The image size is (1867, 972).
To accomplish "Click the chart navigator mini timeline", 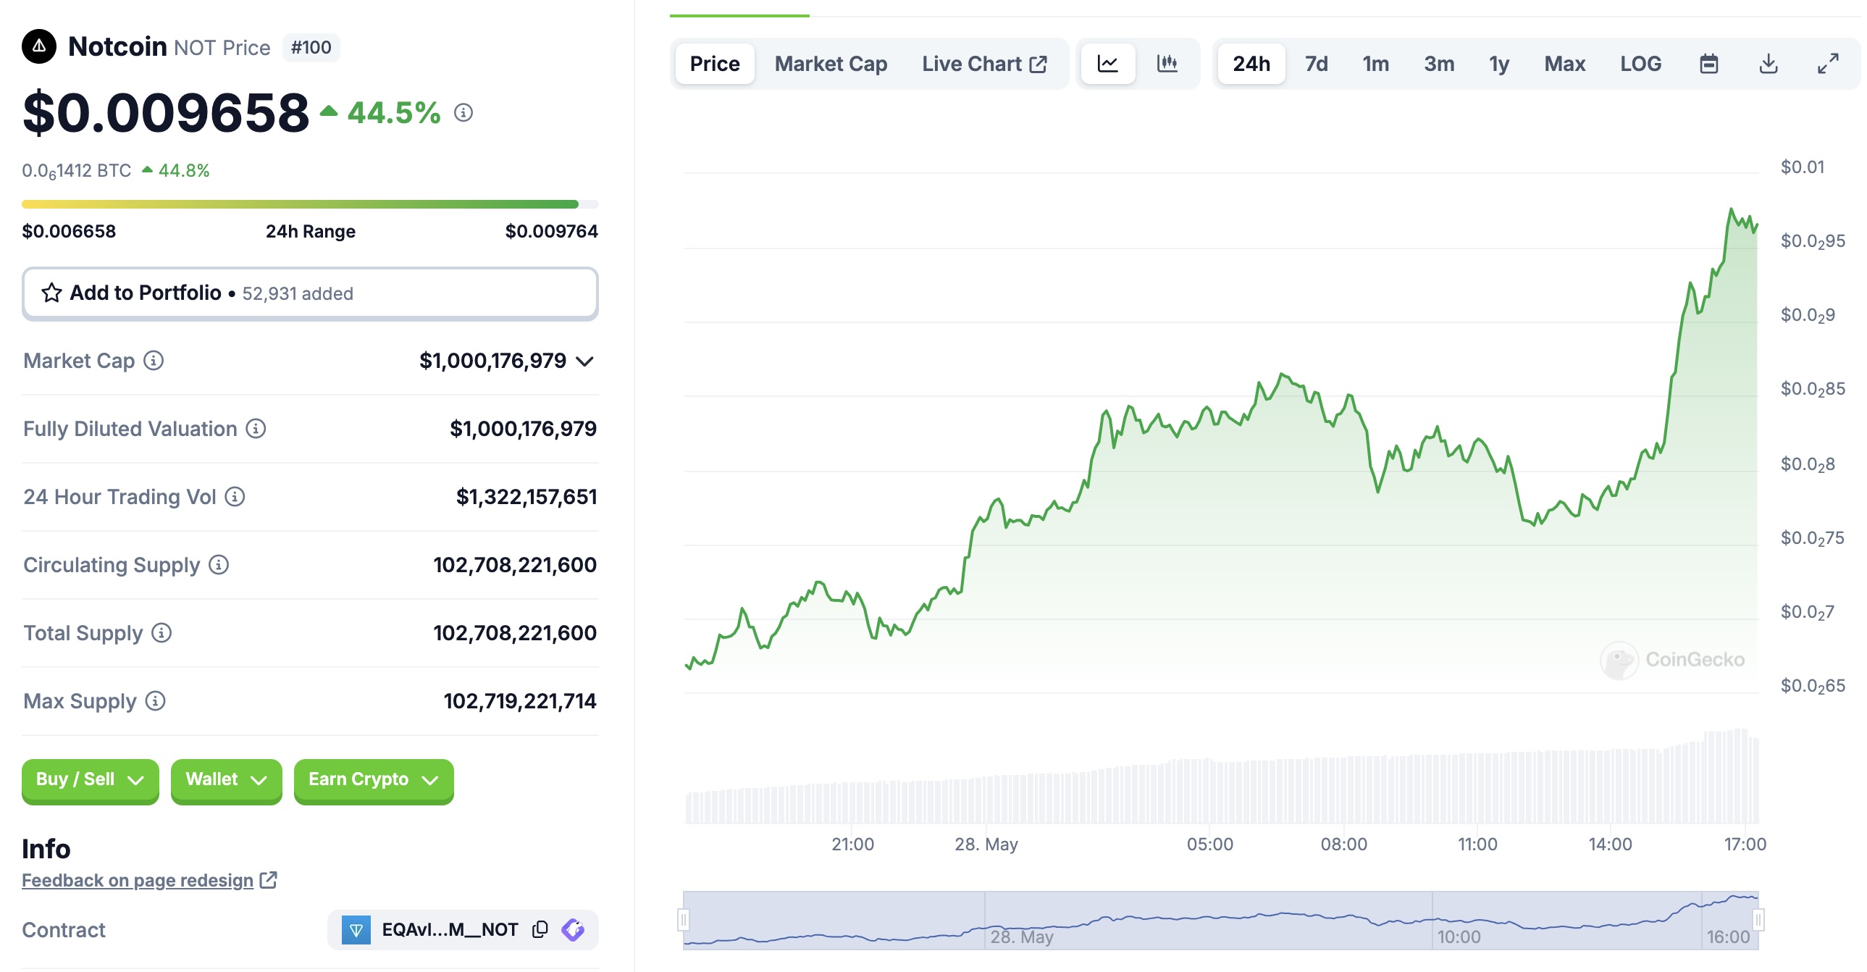I will click(x=1220, y=920).
